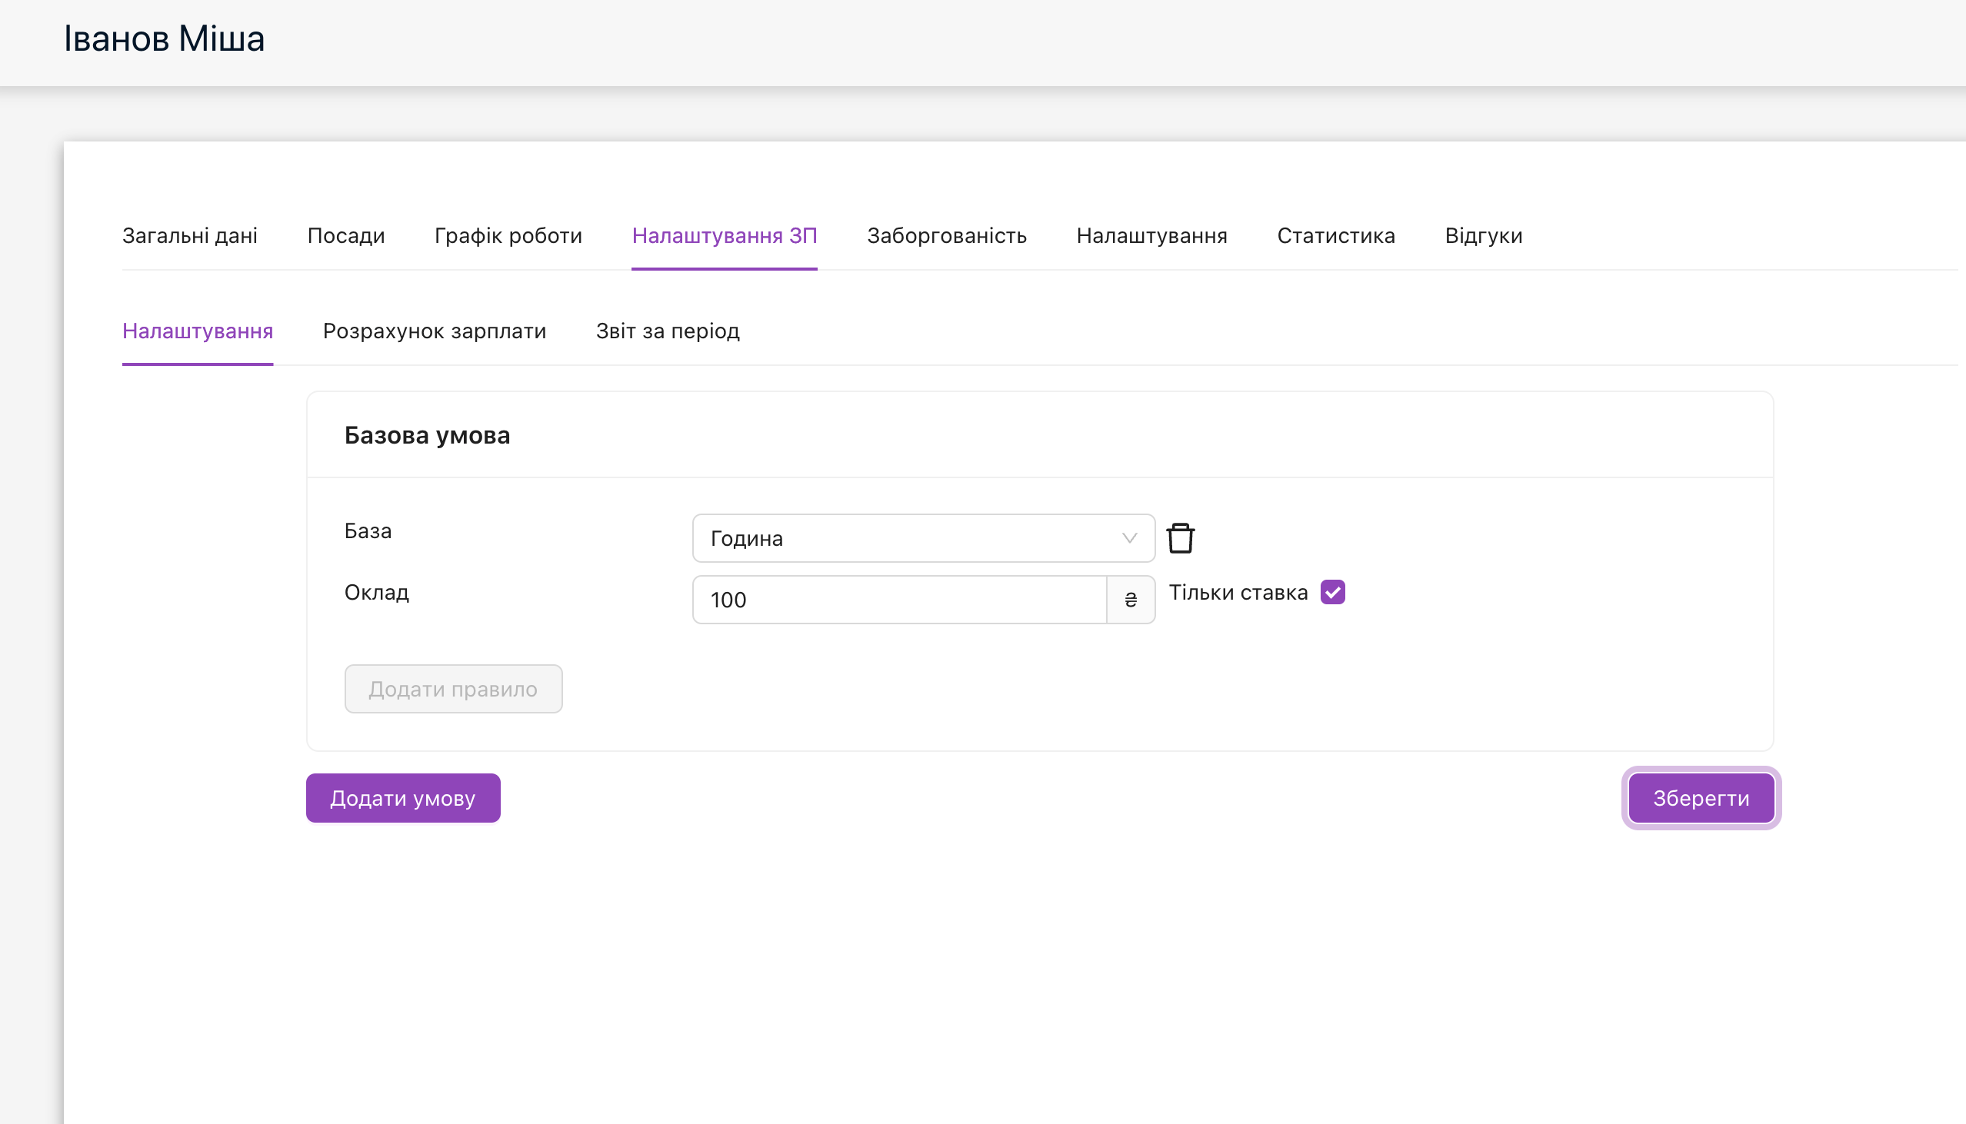Open the Посади tab
Viewport: 1966px width, 1124px height.
[346, 235]
